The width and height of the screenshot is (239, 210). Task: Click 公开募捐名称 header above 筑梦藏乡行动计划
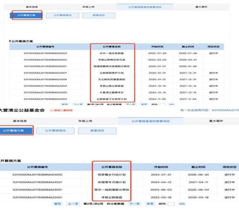[x=112, y=167]
